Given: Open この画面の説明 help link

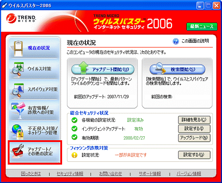Looking at the screenshot, I should click(195, 41).
